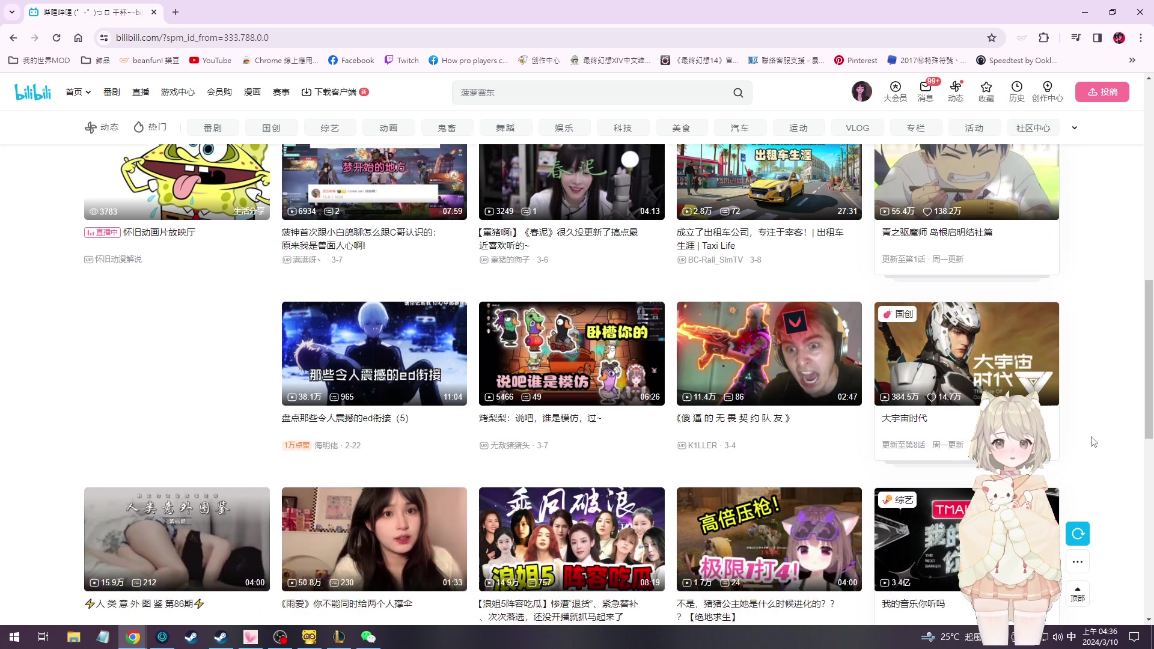
Task: Open a new browser tab
Action: click(176, 12)
